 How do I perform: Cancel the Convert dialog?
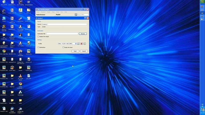point(84,51)
